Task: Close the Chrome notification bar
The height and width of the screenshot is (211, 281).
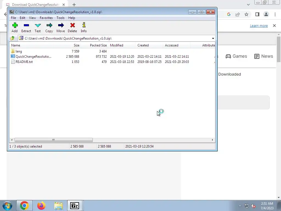Action: click(274, 26)
